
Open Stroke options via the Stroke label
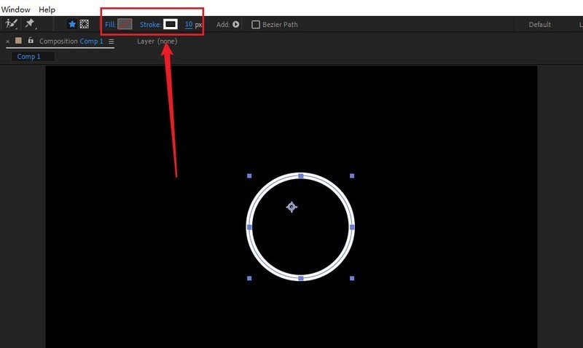coord(150,24)
